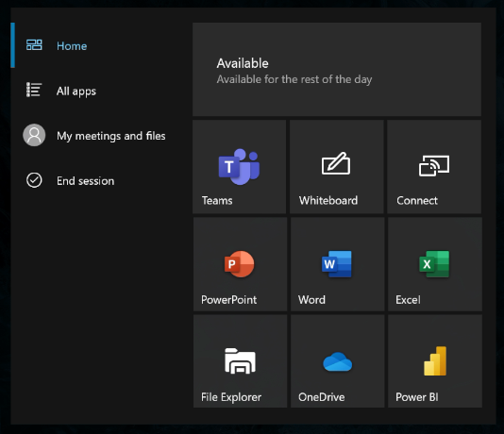The width and height of the screenshot is (504, 434).
Task: Click the Available status card
Action: coord(337,69)
